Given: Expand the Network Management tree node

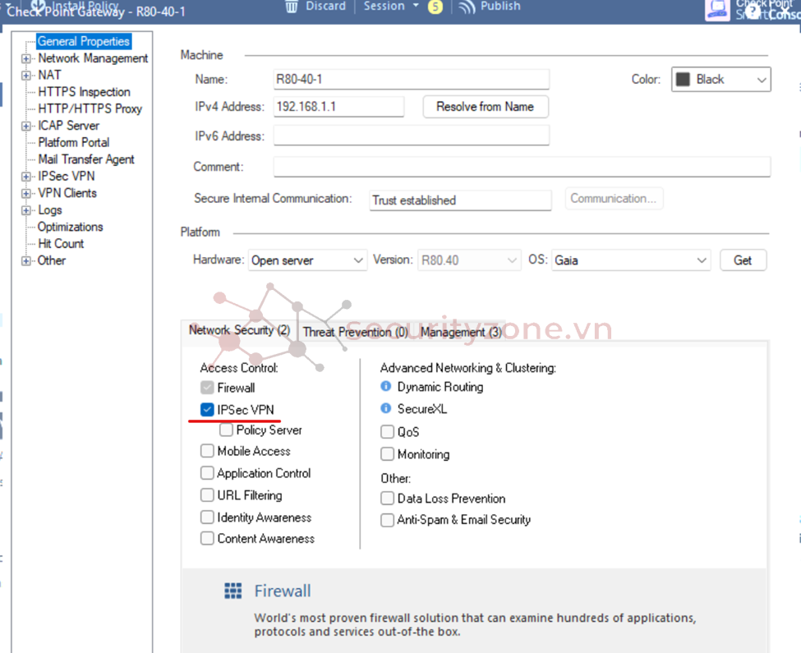Looking at the screenshot, I should 25,58.
